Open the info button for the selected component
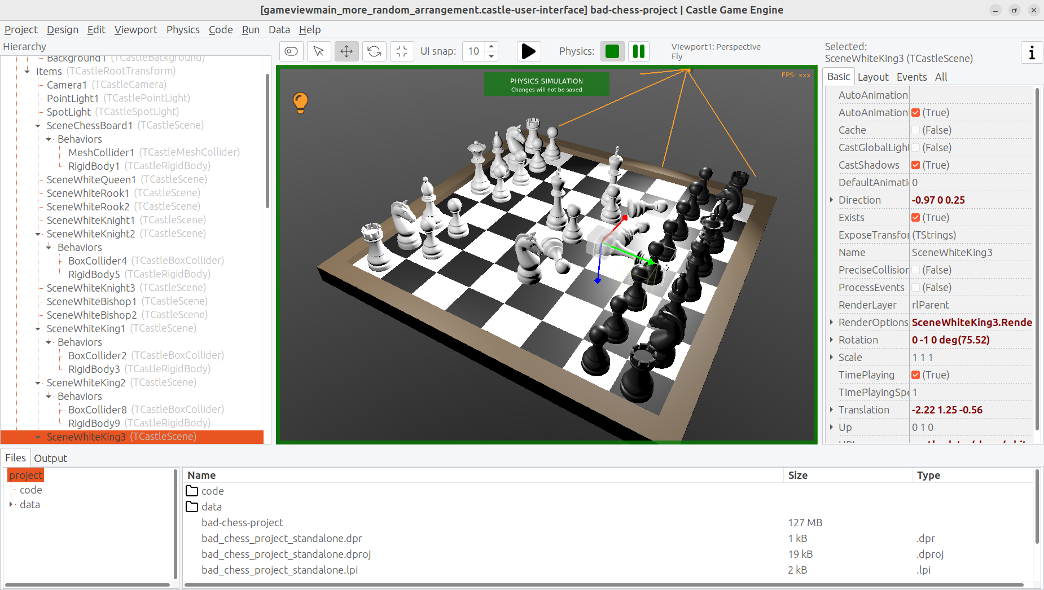 pos(1032,52)
